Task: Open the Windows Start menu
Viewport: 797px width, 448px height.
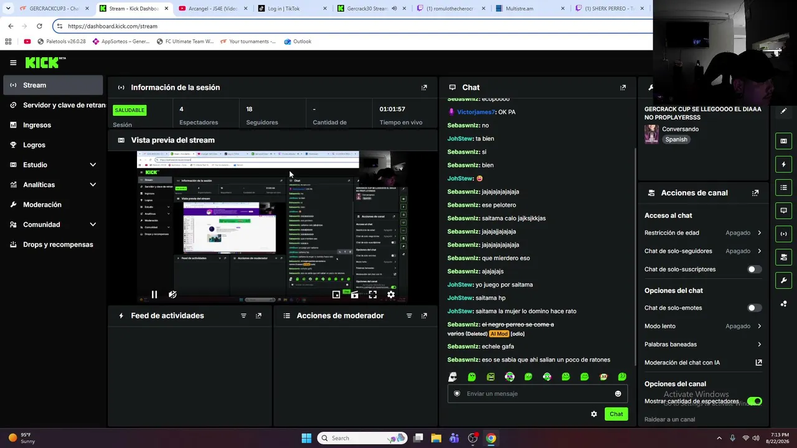Action: pos(306,438)
